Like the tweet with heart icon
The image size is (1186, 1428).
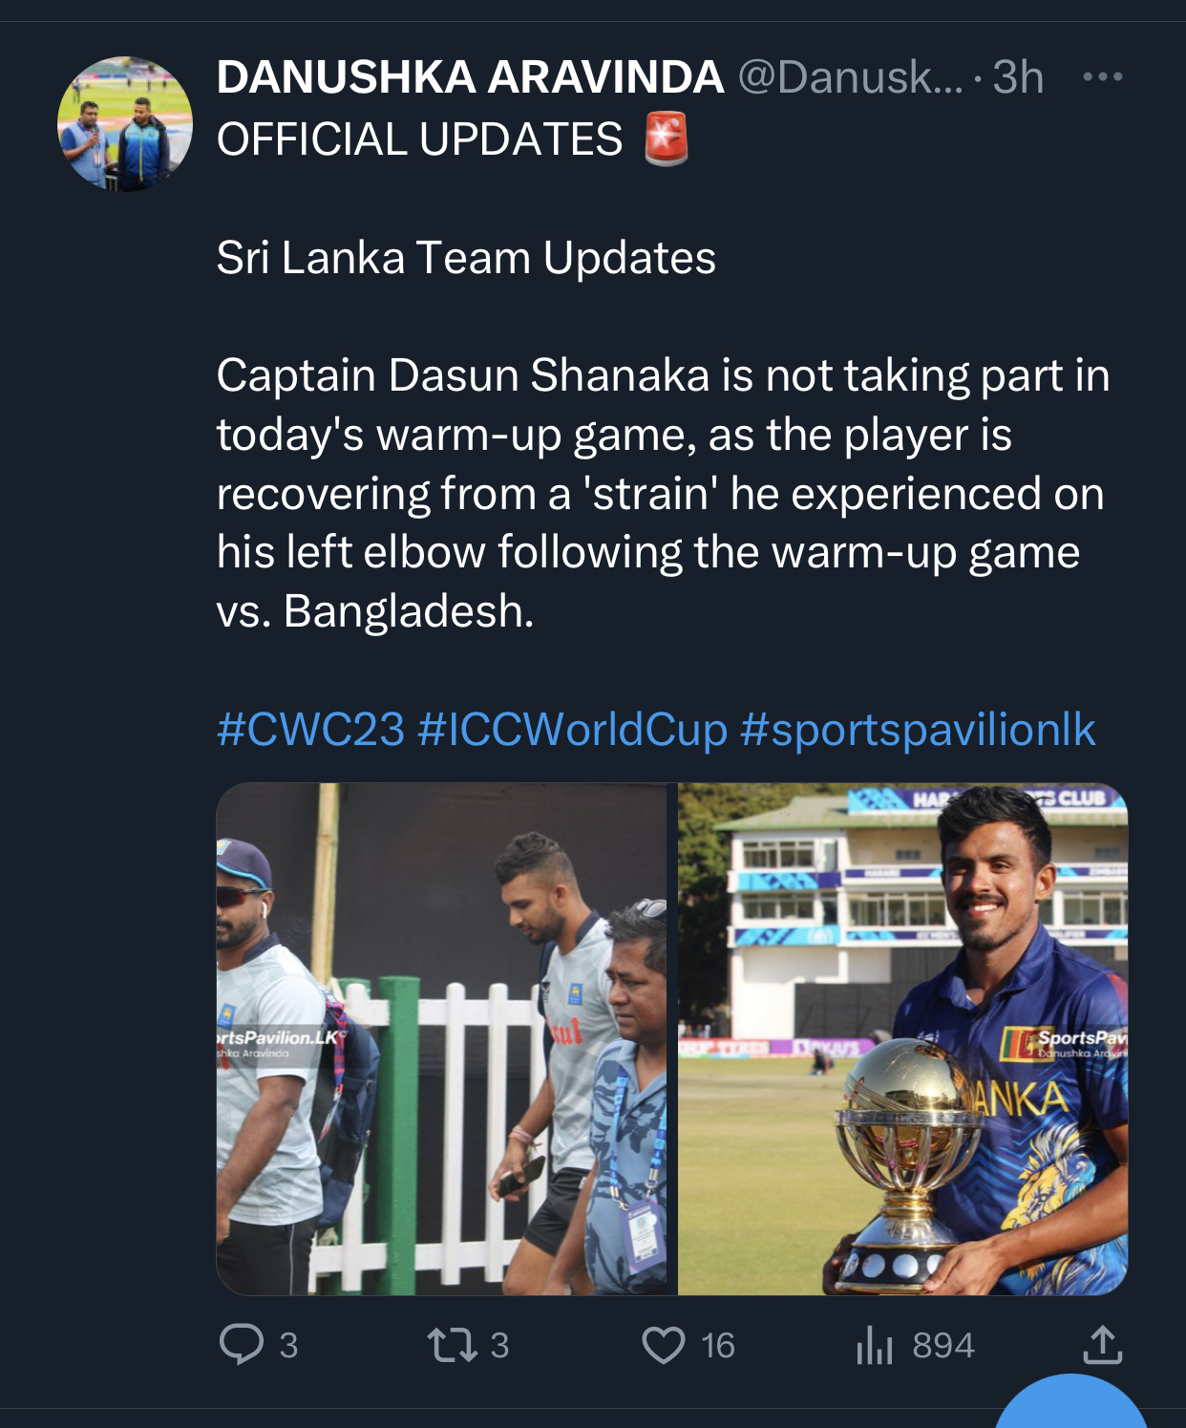[664, 1345]
